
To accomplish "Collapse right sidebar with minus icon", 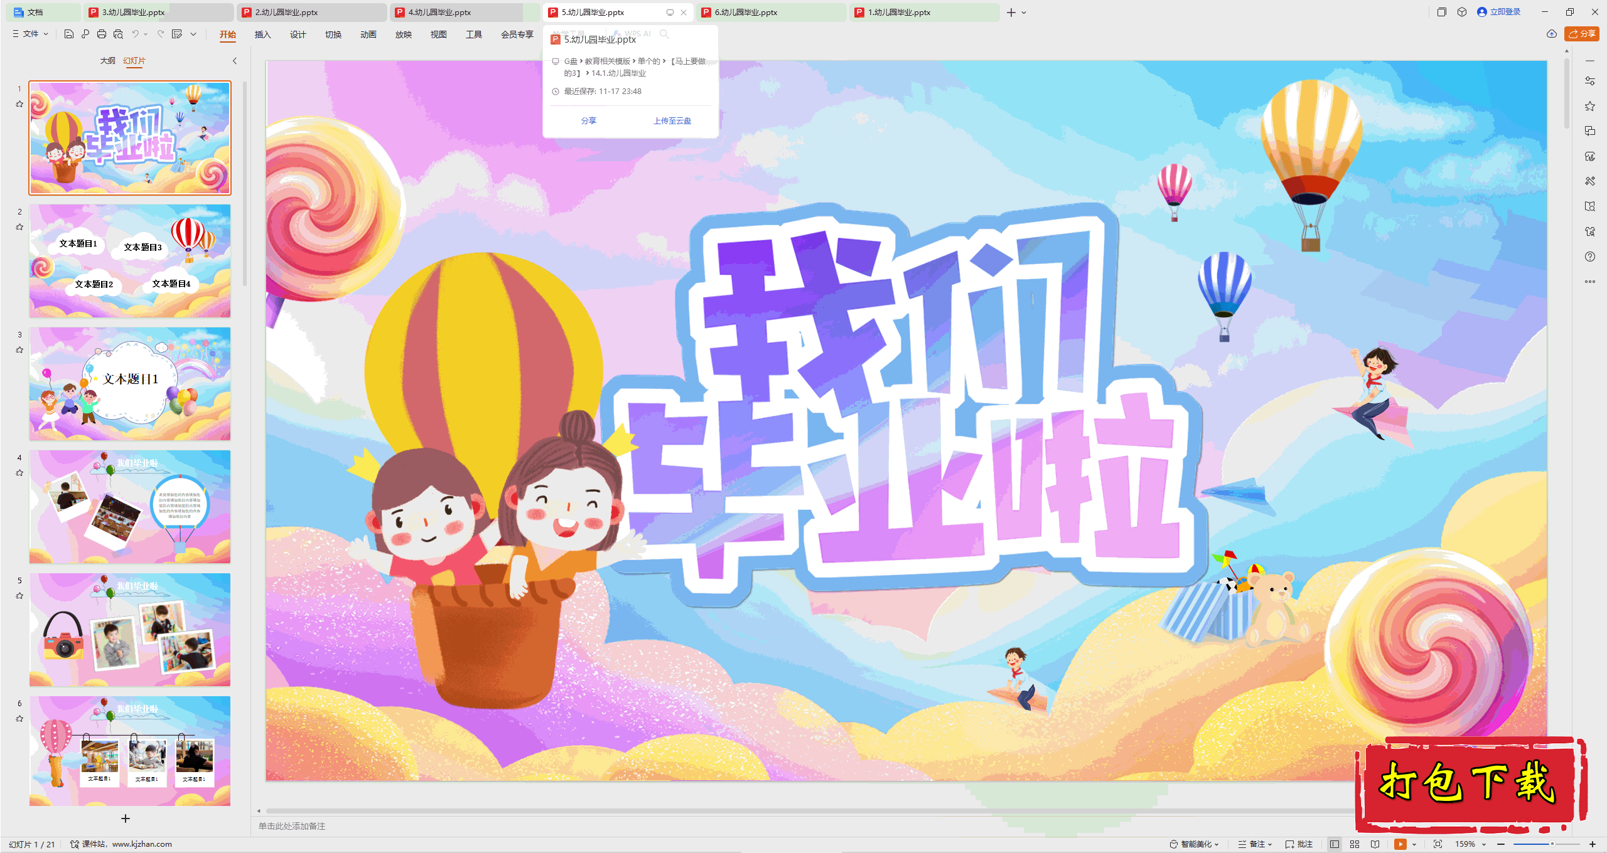I will [1590, 61].
